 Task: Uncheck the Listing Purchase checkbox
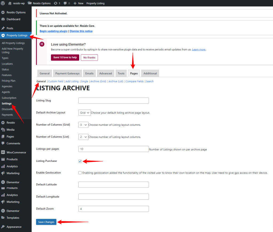(x=80, y=161)
